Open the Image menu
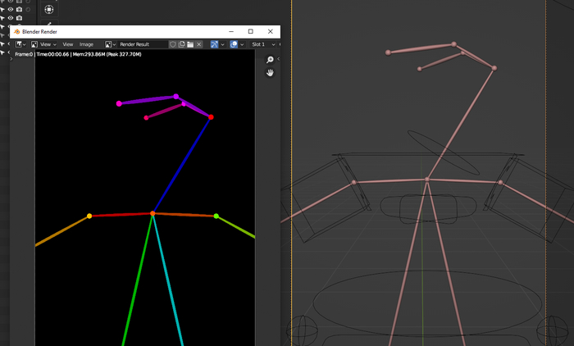The image size is (574, 346). [x=86, y=44]
